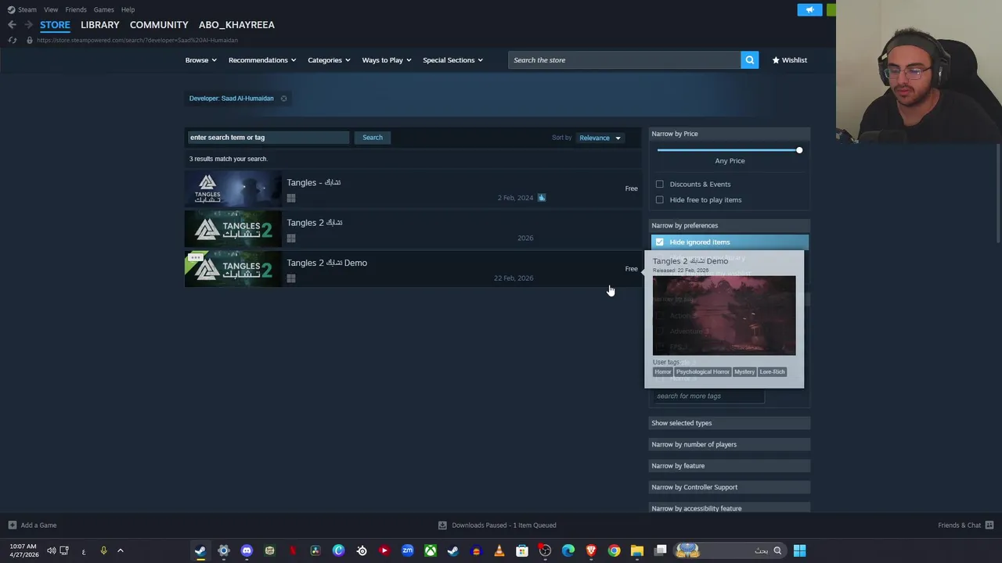1002x563 pixels.
Task: Click the Steam icon in taskbar
Action: pyautogui.click(x=200, y=550)
